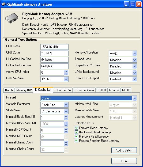Click the 'RightMark Memory Analyzer v2.5' heading text
This screenshot has width=143, height=167.
47,14
